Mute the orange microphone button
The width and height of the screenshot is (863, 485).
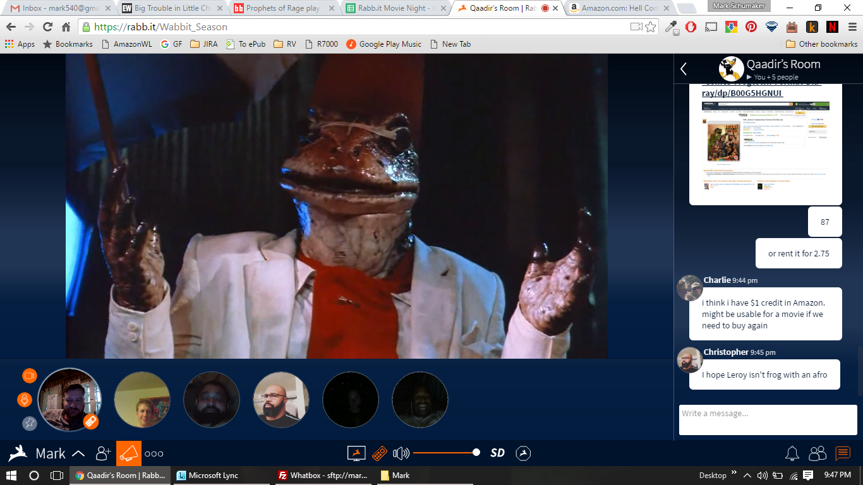click(25, 400)
